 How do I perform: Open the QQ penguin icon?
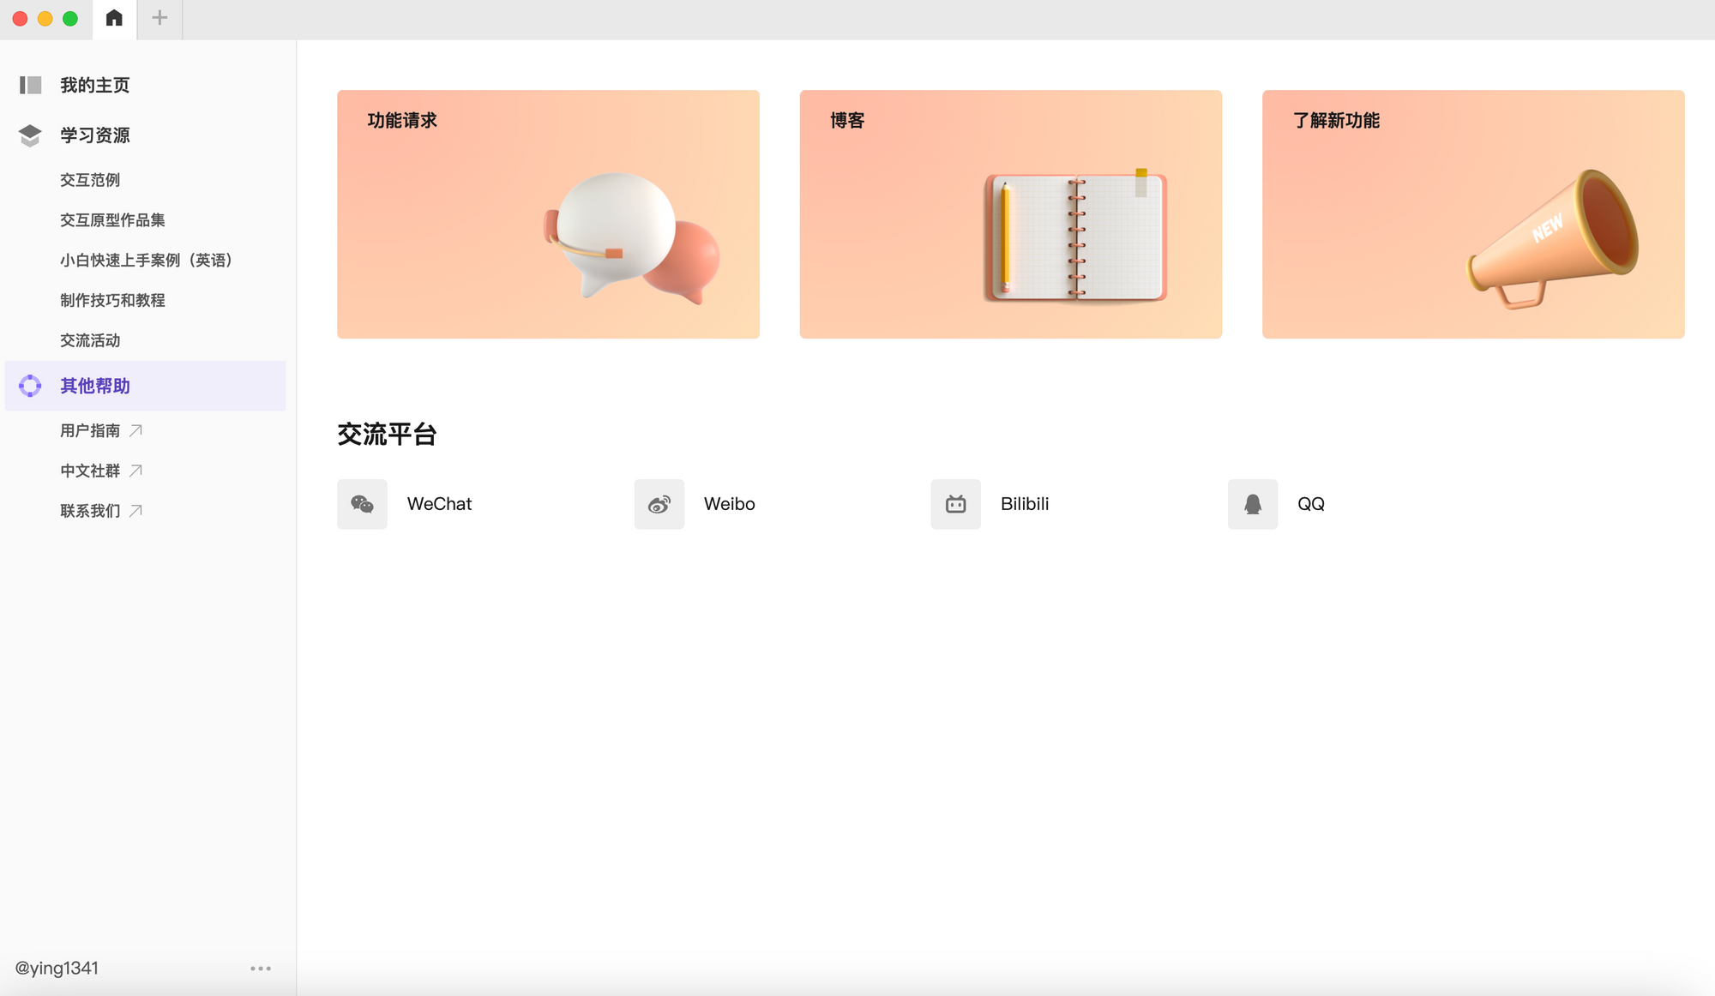(x=1252, y=504)
